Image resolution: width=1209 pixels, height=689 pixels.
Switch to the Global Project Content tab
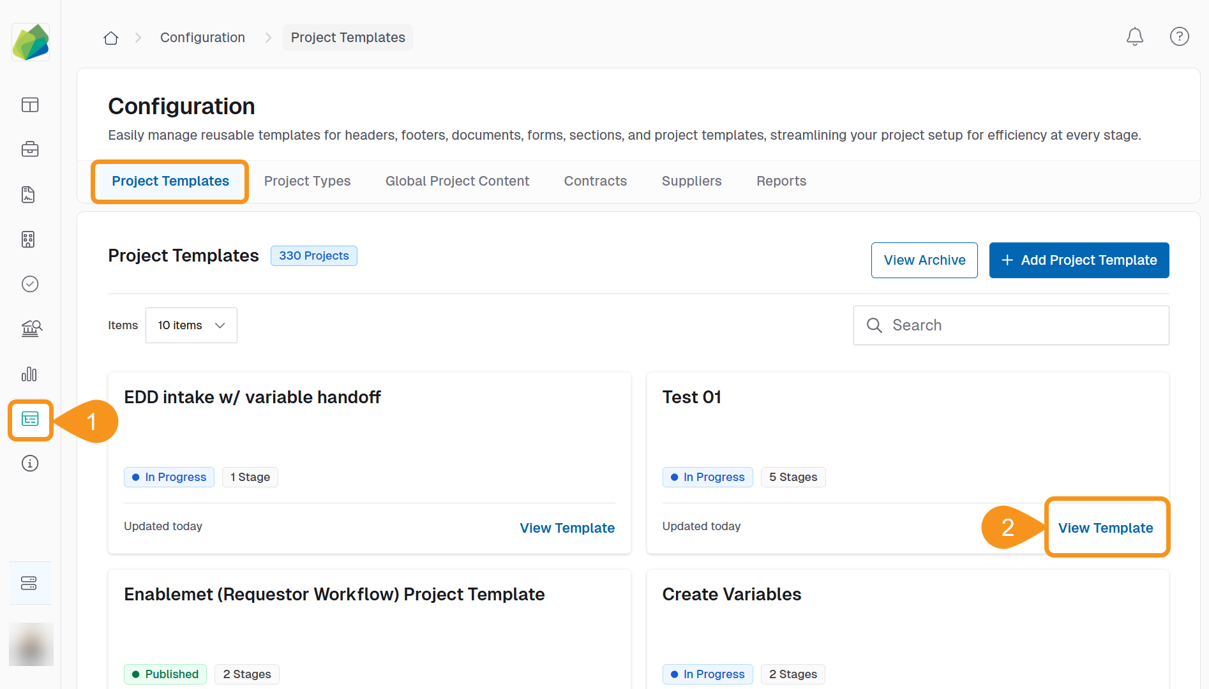tap(457, 181)
